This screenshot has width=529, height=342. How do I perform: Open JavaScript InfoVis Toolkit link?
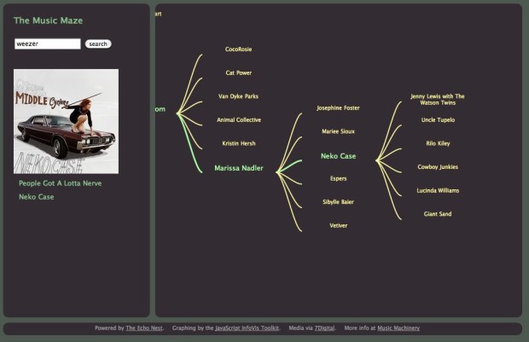pyautogui.click(x=247, y=328)
